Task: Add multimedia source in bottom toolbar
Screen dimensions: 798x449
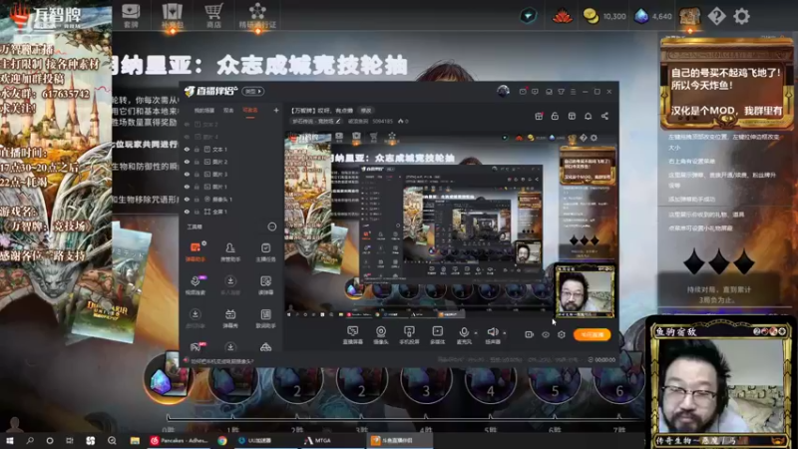Action: point(437,335)
